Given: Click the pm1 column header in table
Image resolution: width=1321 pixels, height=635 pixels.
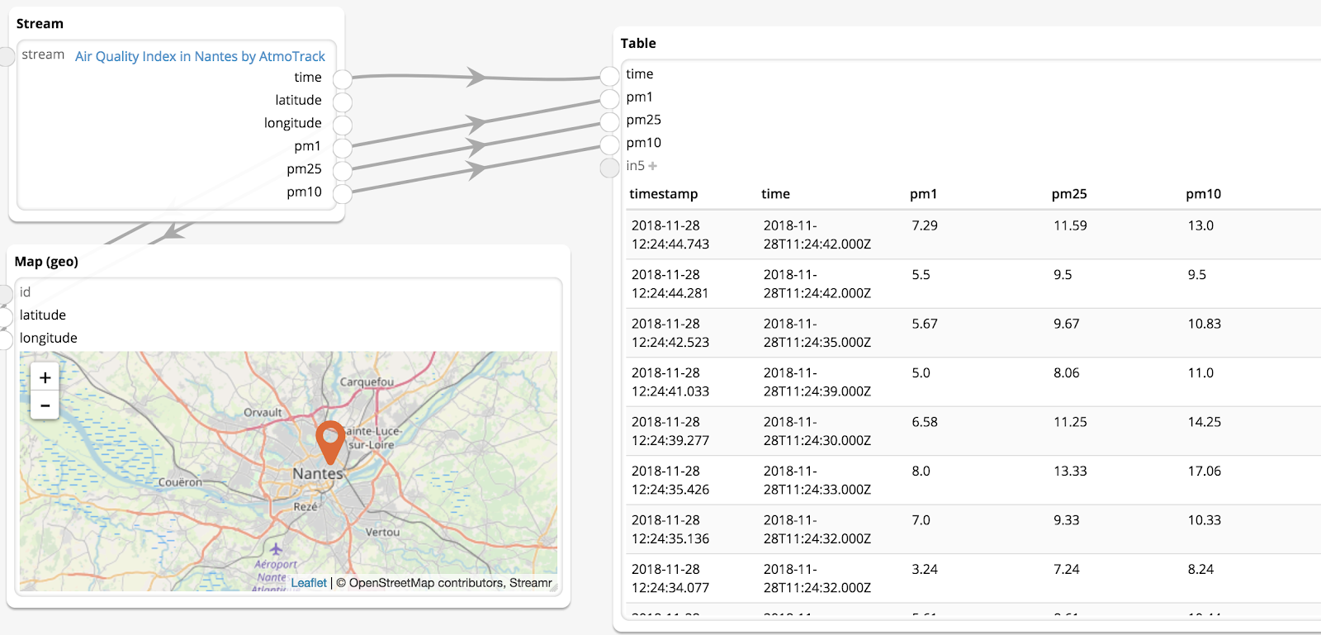Looking at the screenshot, I should pos(923,194).
